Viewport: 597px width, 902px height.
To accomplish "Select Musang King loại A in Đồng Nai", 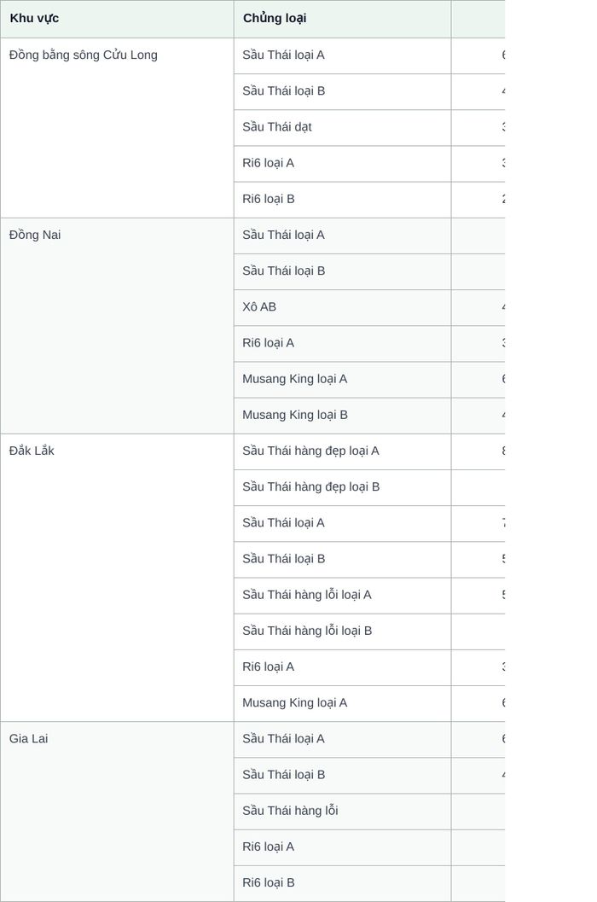I will point(342,379).
